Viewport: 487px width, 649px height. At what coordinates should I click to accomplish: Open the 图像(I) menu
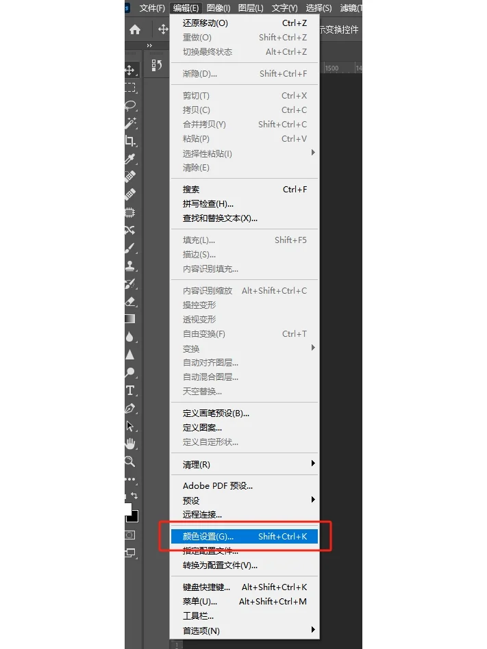pyautogui.click(x=218, y=8)
